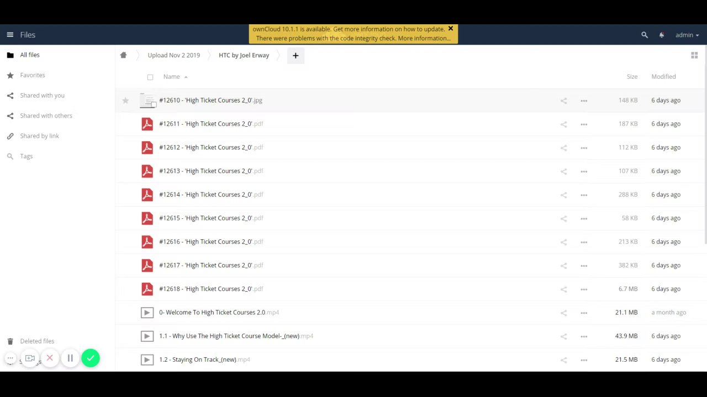
Task: Share the #12616 pdf file
Action: pyautogui.click(x=563, y=242)
